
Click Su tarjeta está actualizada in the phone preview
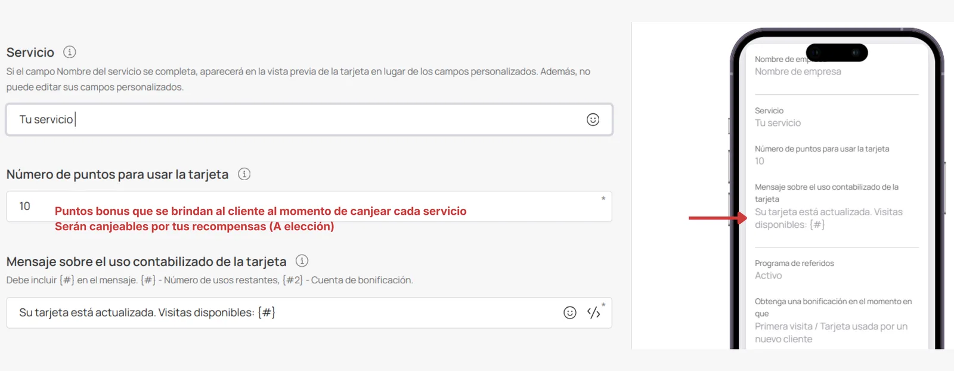829,218
